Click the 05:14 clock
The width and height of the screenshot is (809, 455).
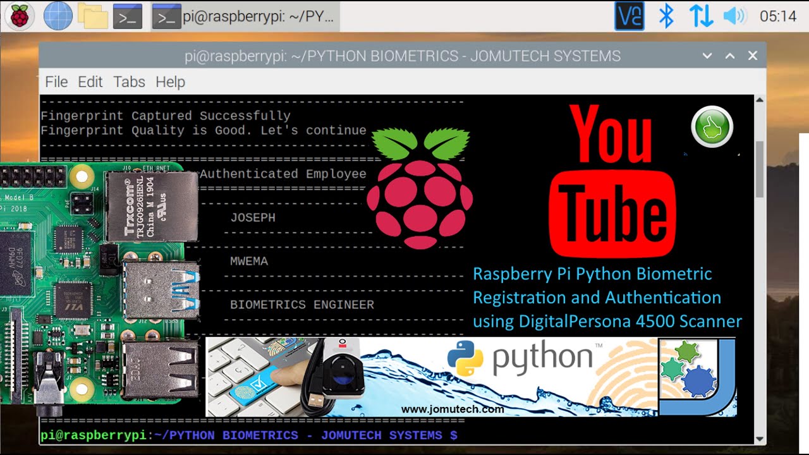778,16
